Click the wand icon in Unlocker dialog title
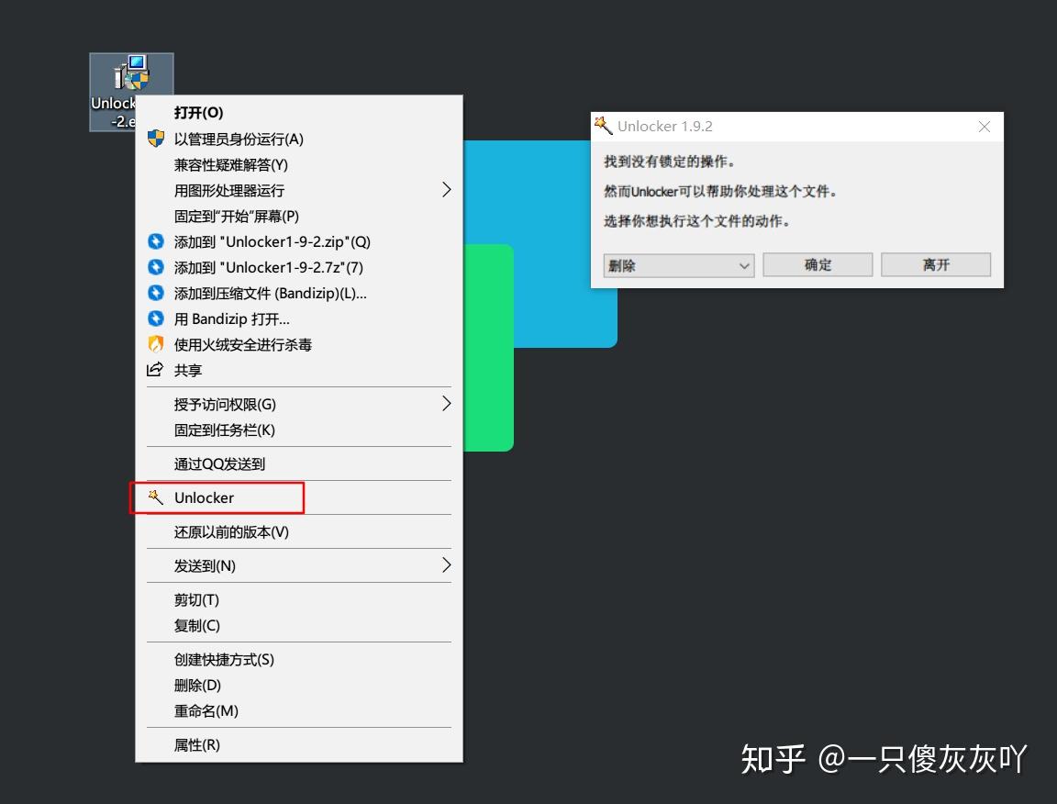Viewport: 1057px width, 804px height. [604, 126]
